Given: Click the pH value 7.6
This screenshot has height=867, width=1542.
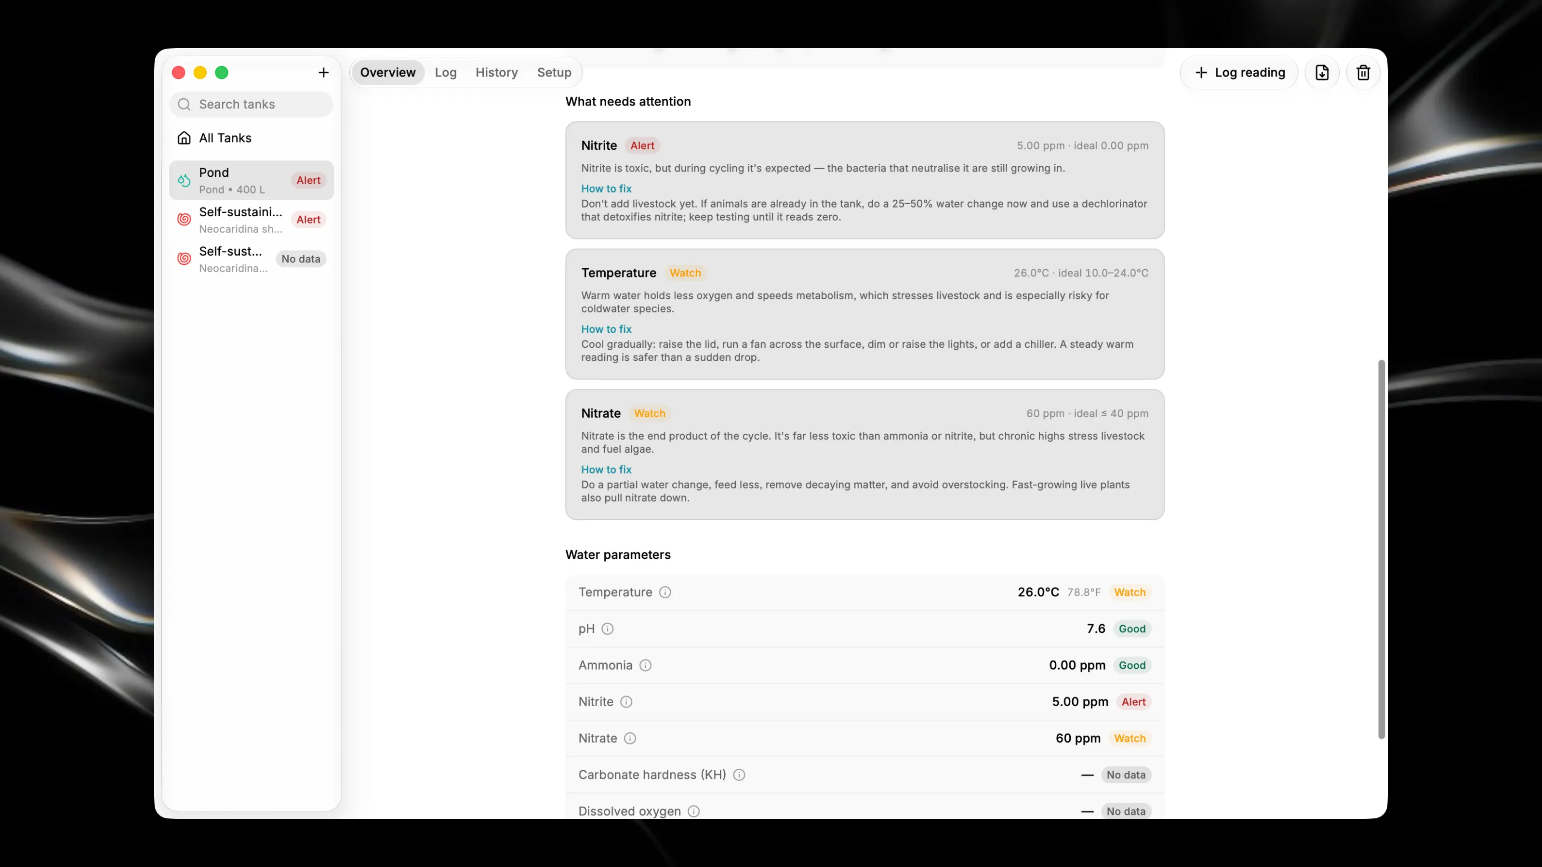Looking at the screenshot, I should [x=1095, y=628].
